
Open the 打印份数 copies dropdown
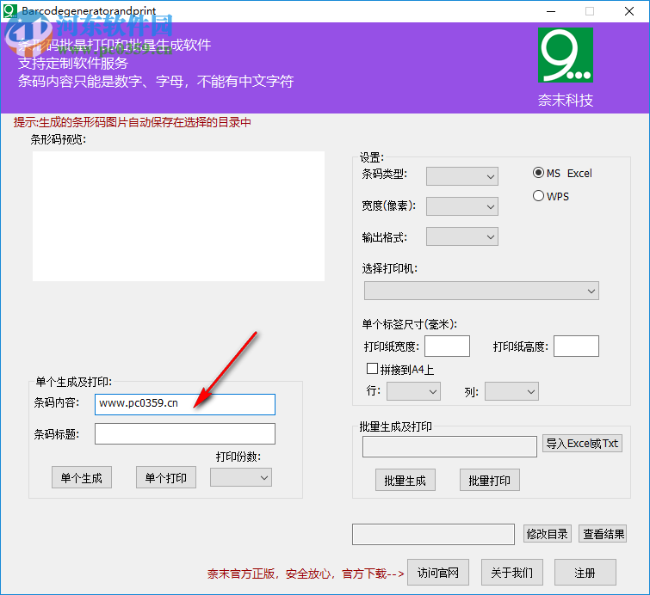[x=241, y=477]
